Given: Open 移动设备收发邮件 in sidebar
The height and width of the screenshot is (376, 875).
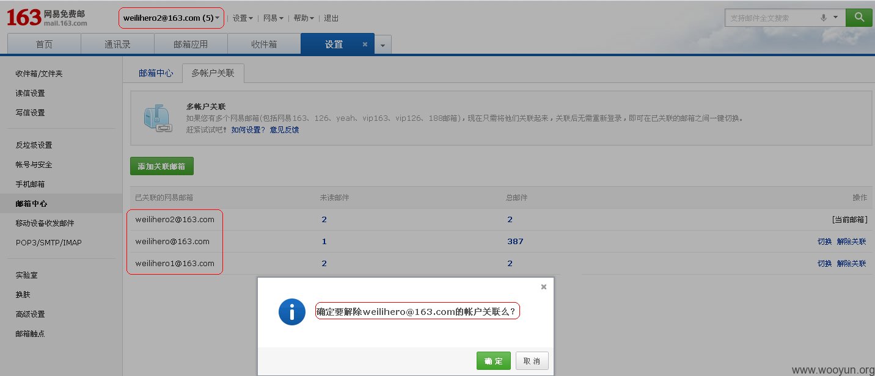Looking at the screenshot, I should tap(45, 223).
